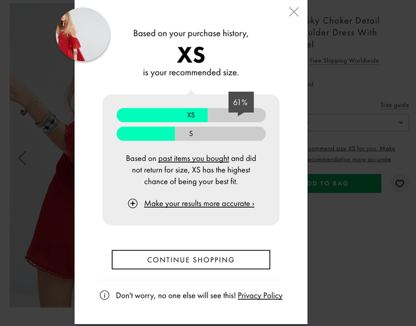This screenshot has height=326, width=416.
Task: Close the size recommendation dialog
Action: (294, 12)
